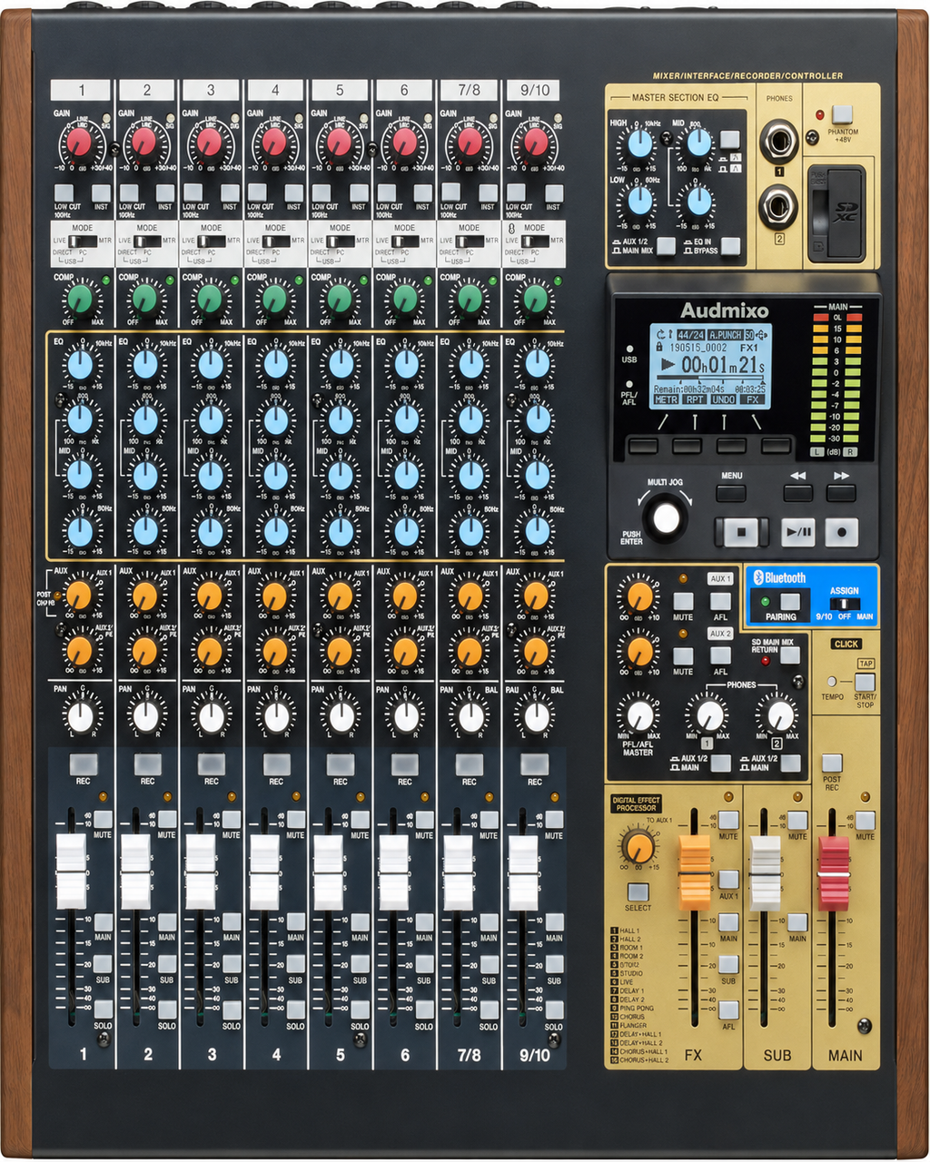Mute the SUB bus
Image resolution: width=930 pixels, height=1162 pixels.
797,820
